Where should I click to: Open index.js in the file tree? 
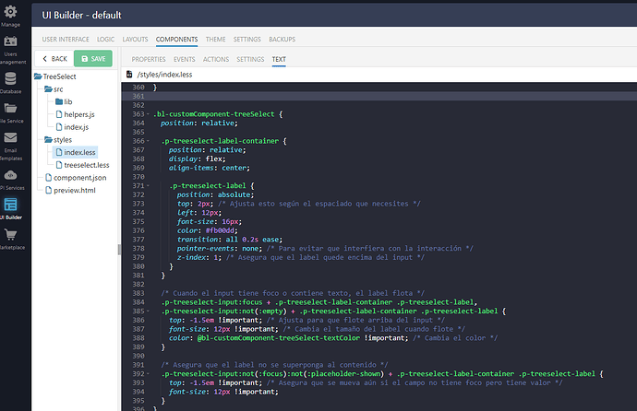click(x=76, y=127)
